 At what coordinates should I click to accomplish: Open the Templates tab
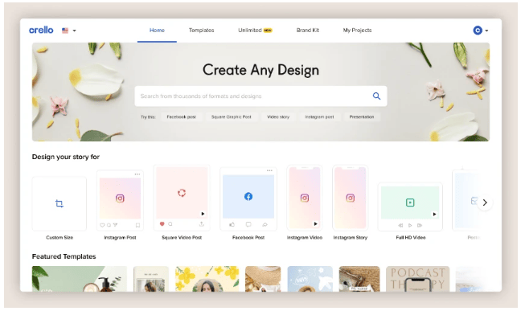(x=201, y=31)
